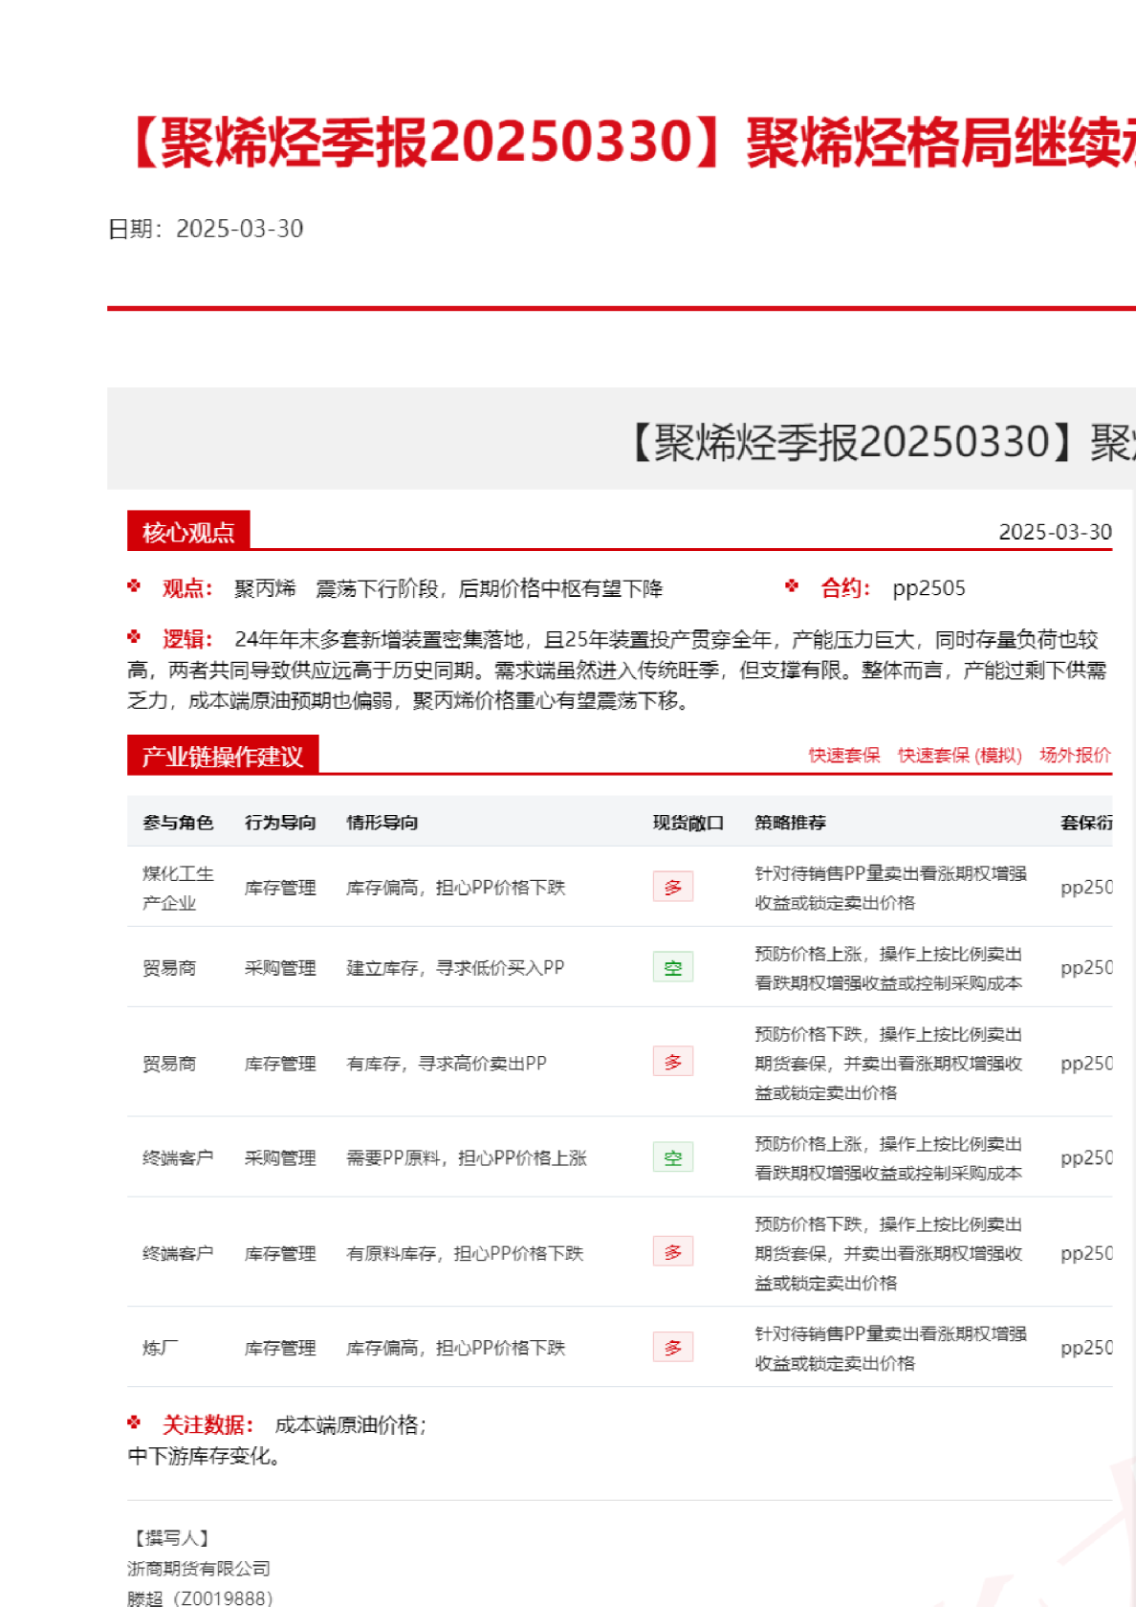1136x1607 pixels.
Task: Click the 日期：2025-03-30 line
Action: pyautogui.click(x=206, y=229)
